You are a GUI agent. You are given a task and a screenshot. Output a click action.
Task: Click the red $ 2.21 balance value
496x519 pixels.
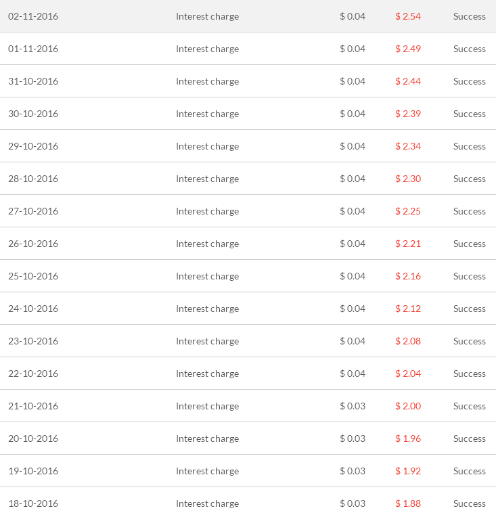coord(408,244)
